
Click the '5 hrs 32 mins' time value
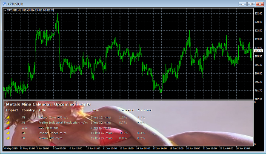point(100,123)
